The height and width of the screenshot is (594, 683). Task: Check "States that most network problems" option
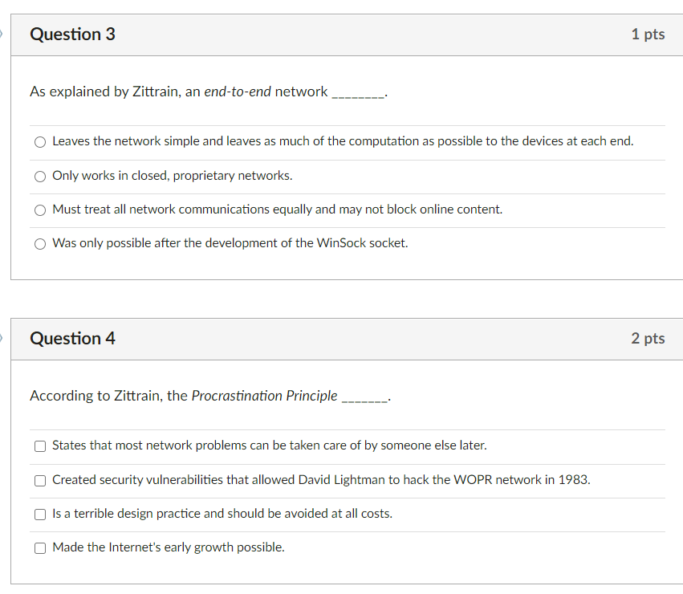[39, 445]
